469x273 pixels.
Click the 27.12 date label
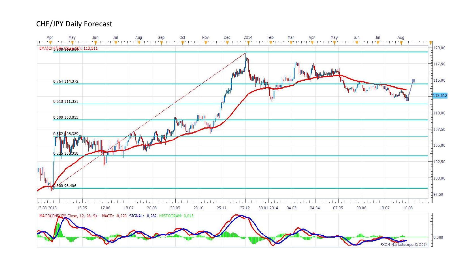coord(245,208)
